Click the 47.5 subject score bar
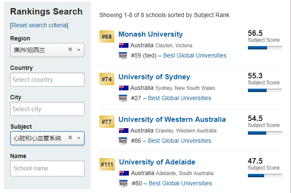This screenshot has height=193, width=291. tap(265, 176)
